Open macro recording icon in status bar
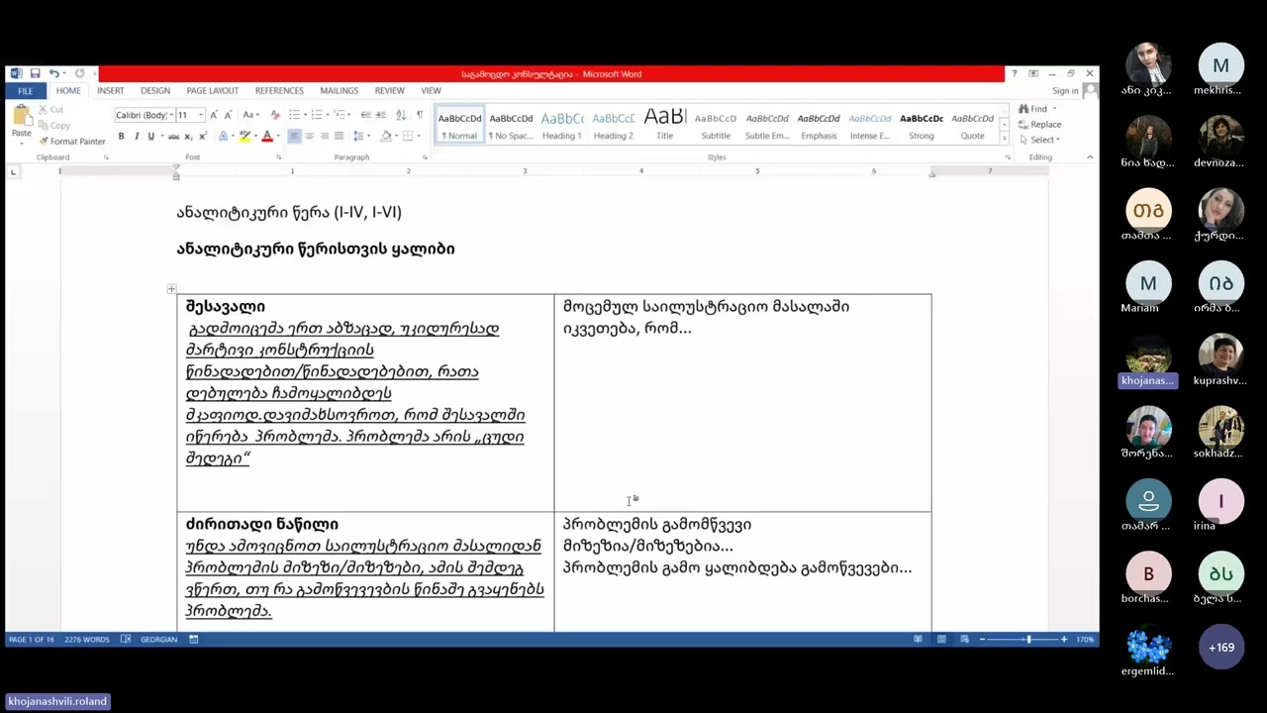The width and height of the screenshot is (1267, 713). tap(194, 640)
